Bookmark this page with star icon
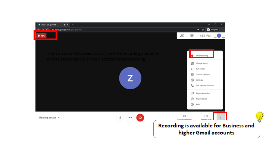The image size is (275, 167). [203, 30]
